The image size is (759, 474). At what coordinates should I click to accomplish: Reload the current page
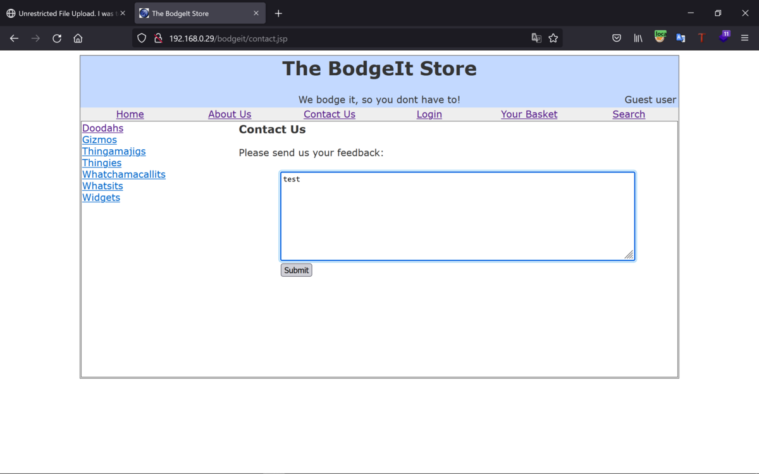pos(57,39)
